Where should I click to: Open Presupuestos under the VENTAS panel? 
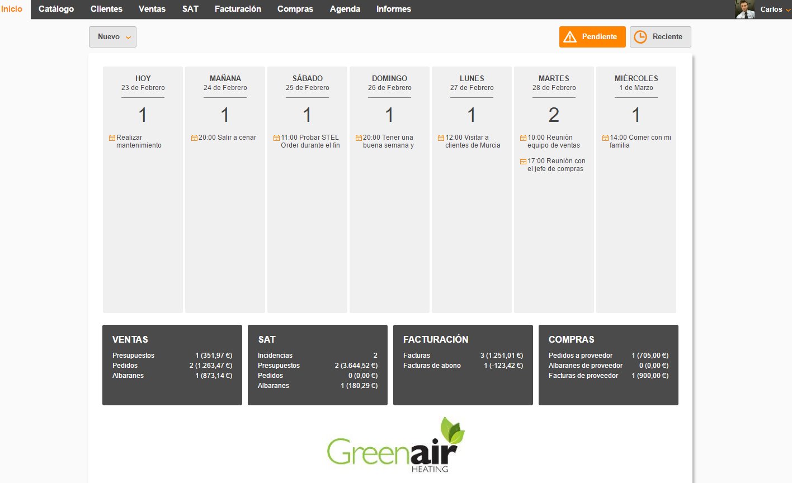coord(133,356)
